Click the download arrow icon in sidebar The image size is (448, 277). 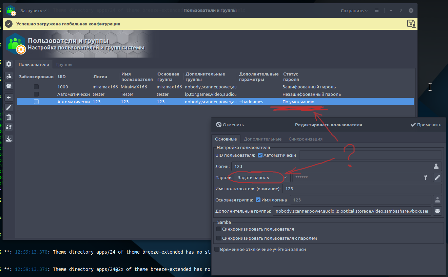9,138
